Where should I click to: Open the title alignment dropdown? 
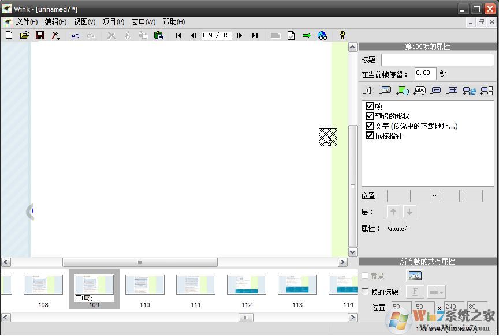435,292
